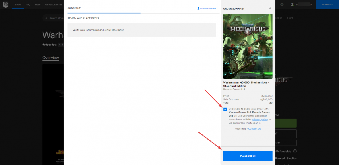
Task: Click the search magnifier icon in the store
Action: click(46, 18)
